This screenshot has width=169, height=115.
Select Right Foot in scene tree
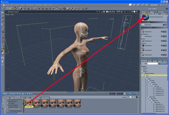155,101
